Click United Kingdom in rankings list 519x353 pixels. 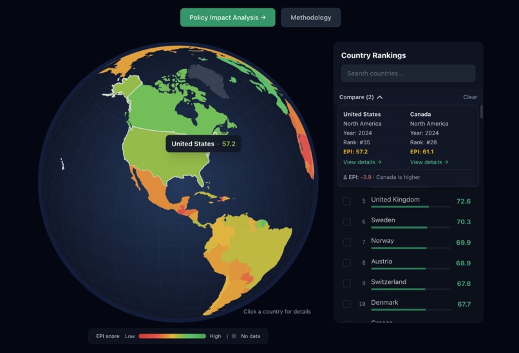coord(395,199)
